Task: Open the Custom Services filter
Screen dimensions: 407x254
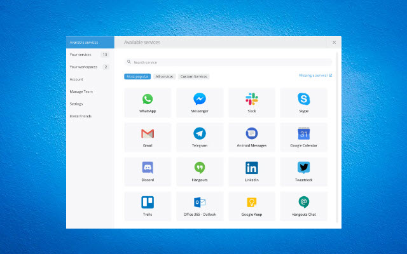Action: (x=194, y=76)
